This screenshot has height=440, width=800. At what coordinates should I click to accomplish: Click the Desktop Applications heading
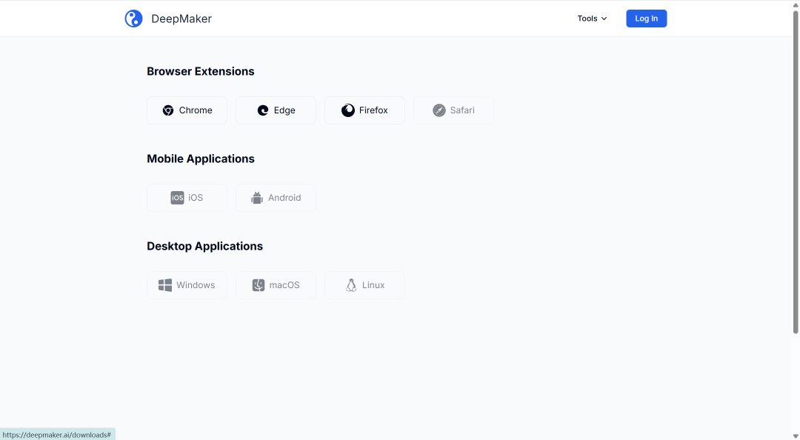[x=204, y=246]
